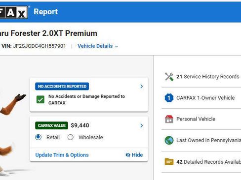
Task: Click the Hide link
Action: (134, 155)
